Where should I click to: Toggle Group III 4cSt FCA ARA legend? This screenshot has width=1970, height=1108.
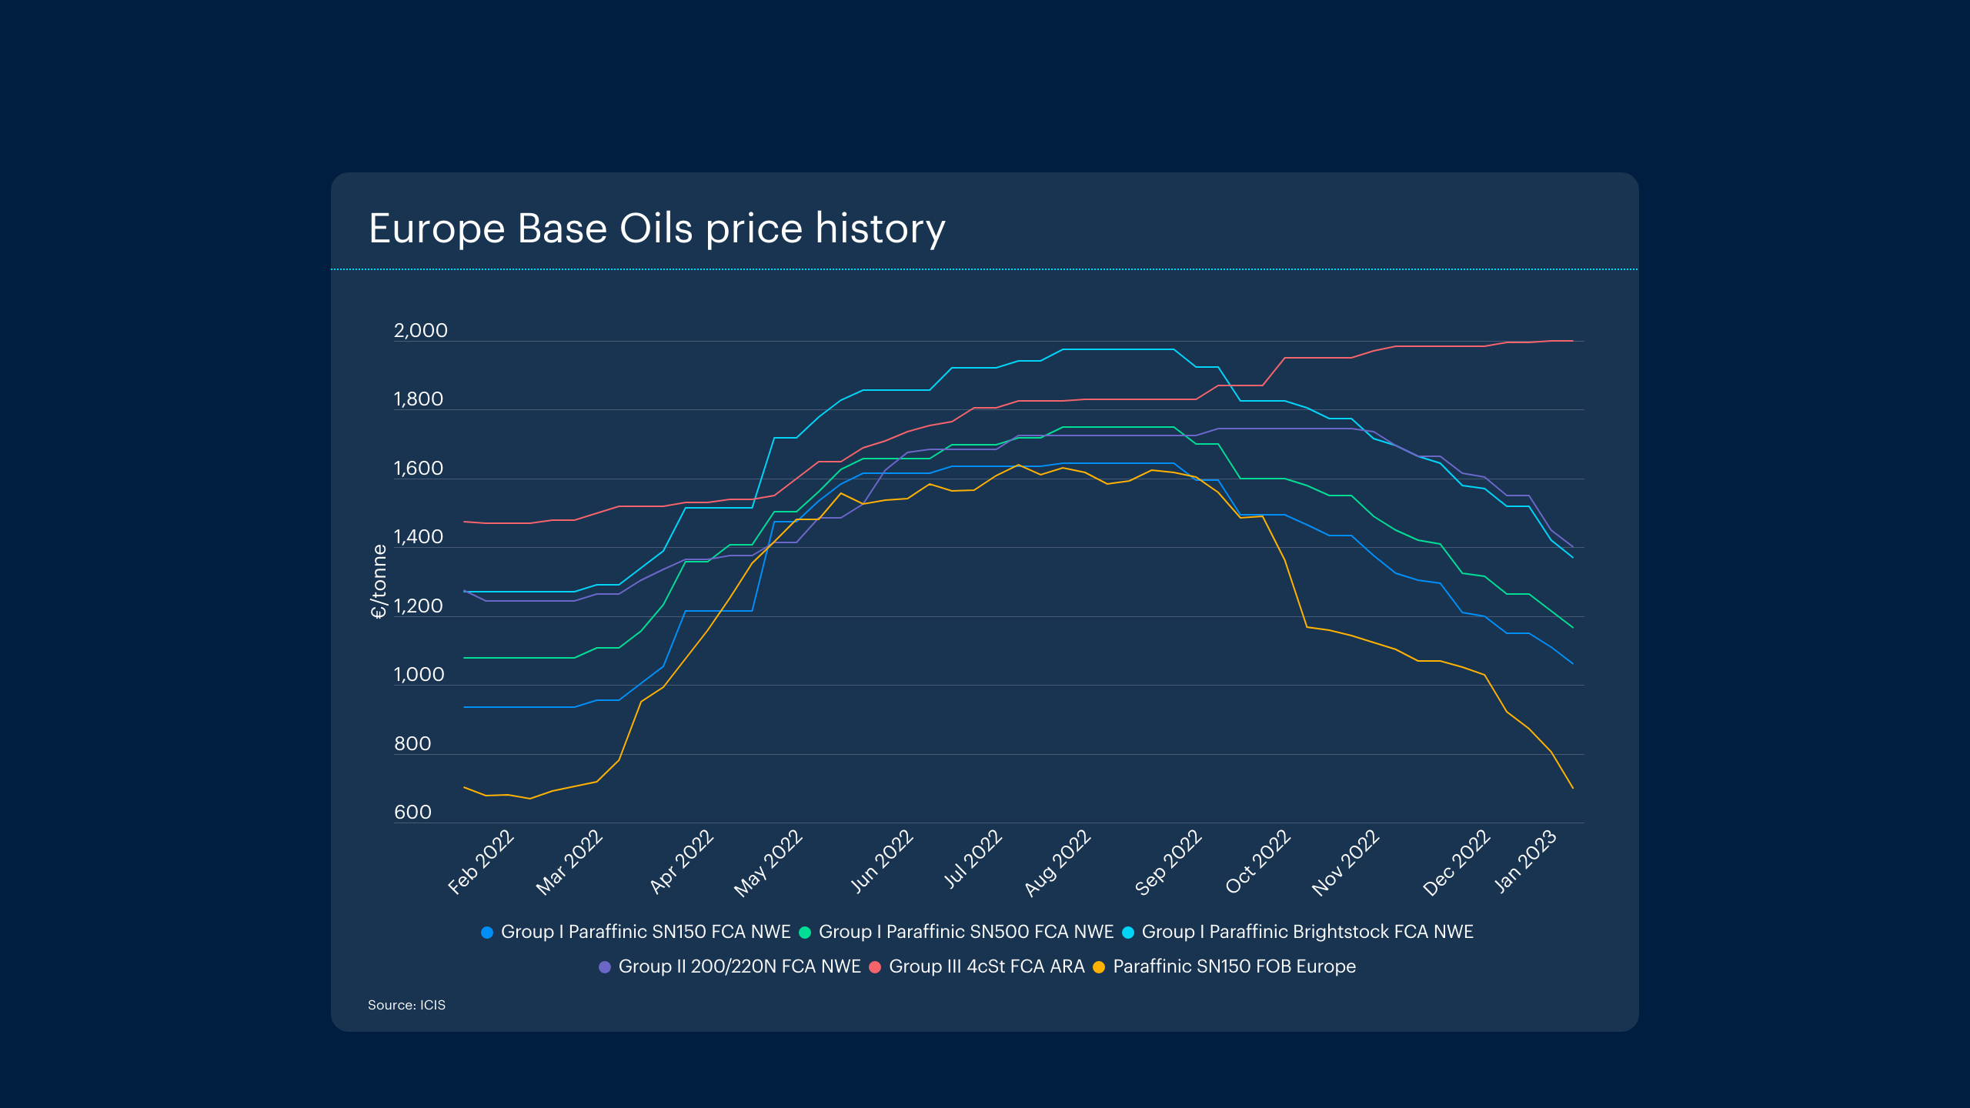[987, 966]
